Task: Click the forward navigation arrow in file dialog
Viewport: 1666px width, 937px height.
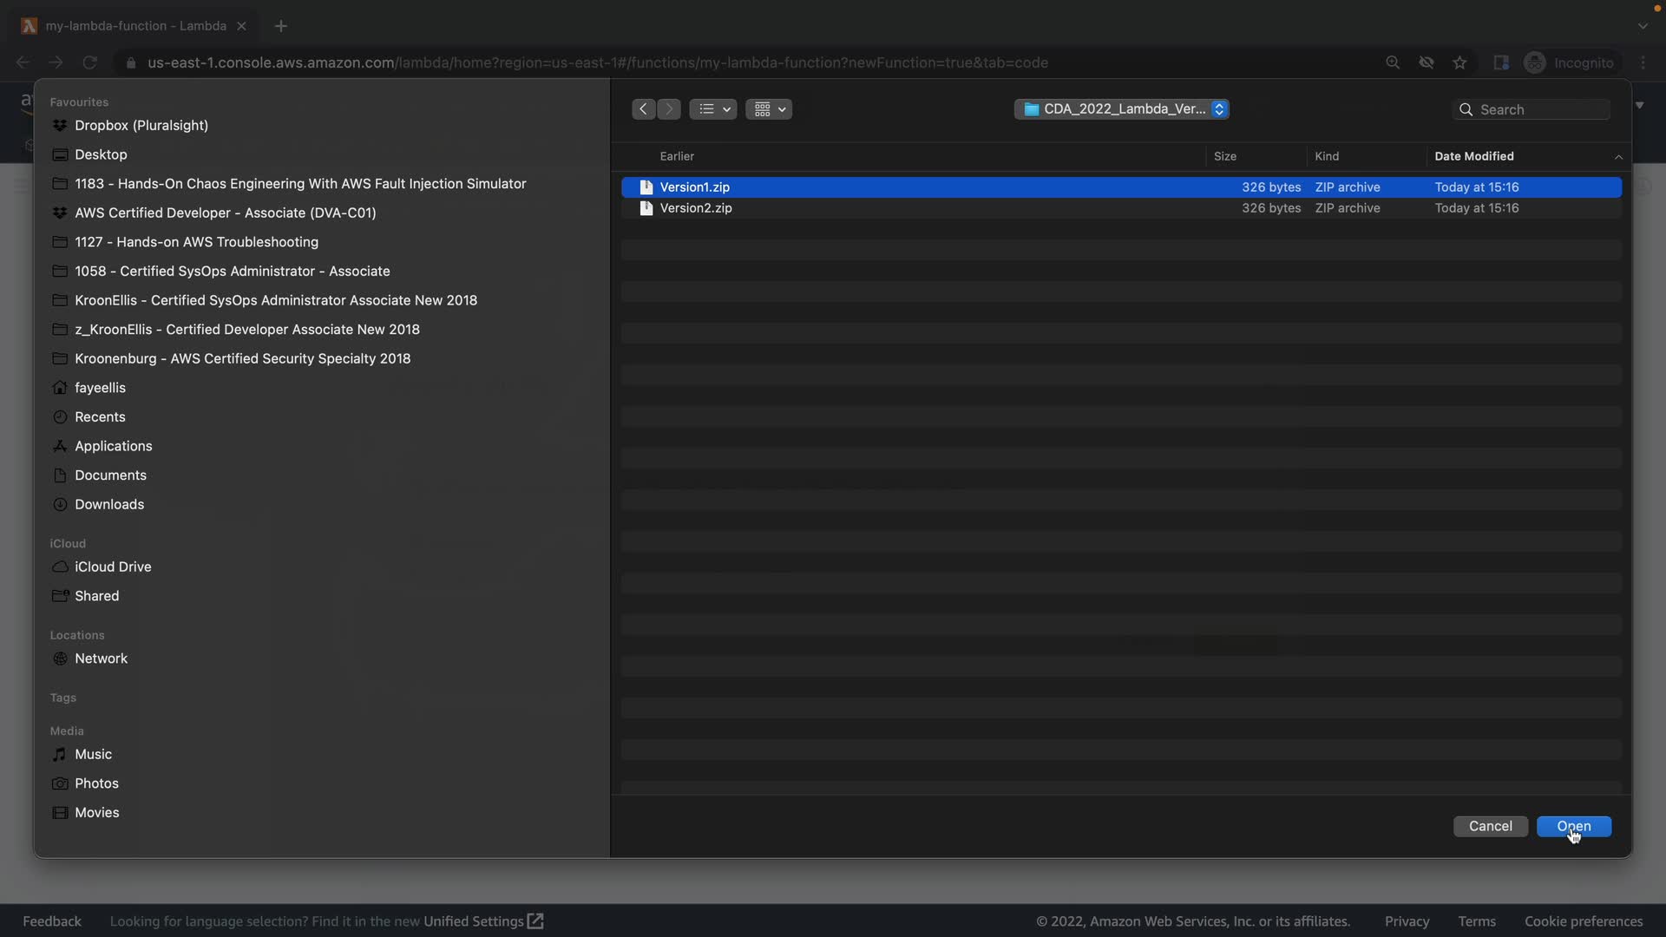Action: (669, 109)
